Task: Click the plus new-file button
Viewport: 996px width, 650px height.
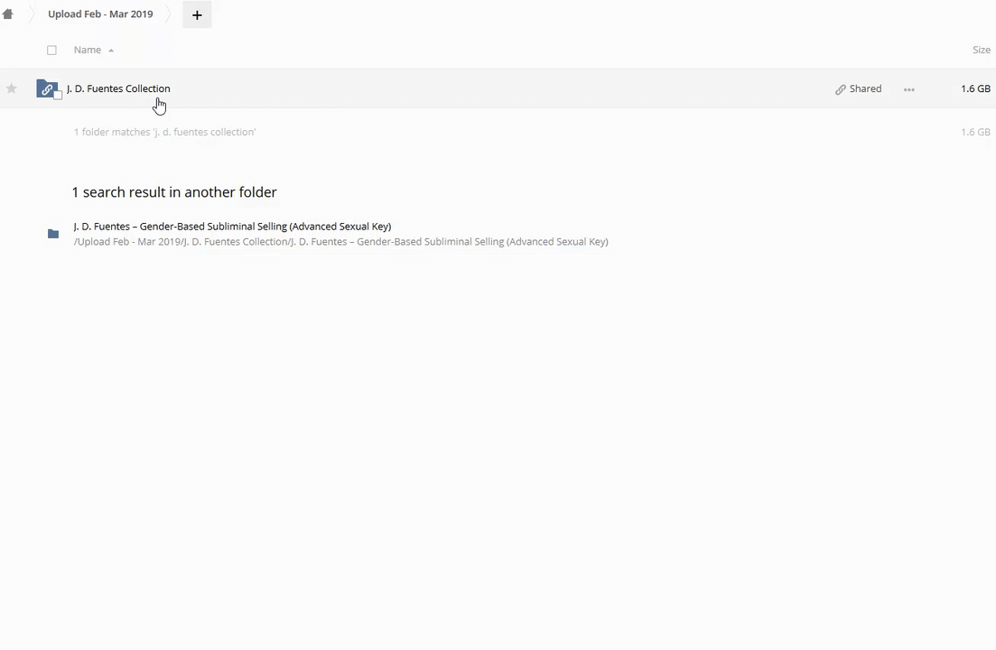Action: 197,14
